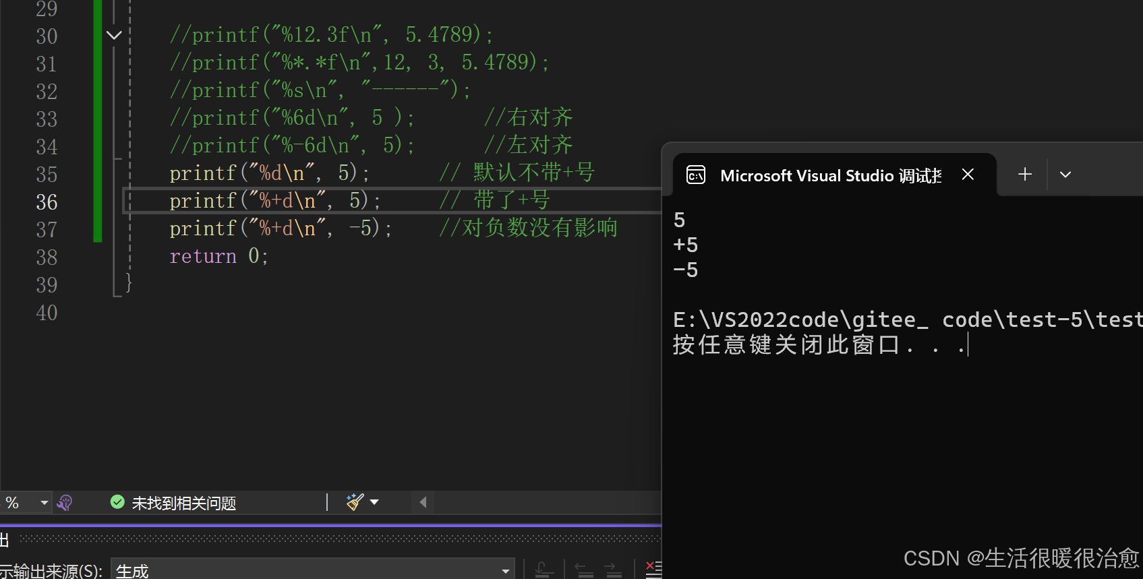Click the commented line //printf("%s\n", "------");
This screenshot has width=1143, height=579.
(320, 90)
